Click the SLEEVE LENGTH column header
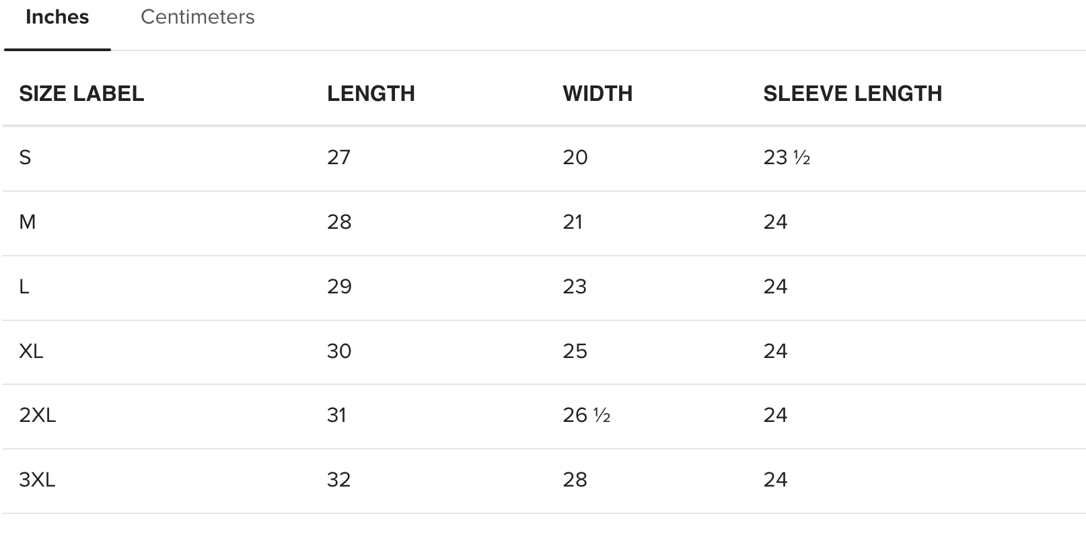The width and height of the screenshot is (1086, 537). (853, 94)
